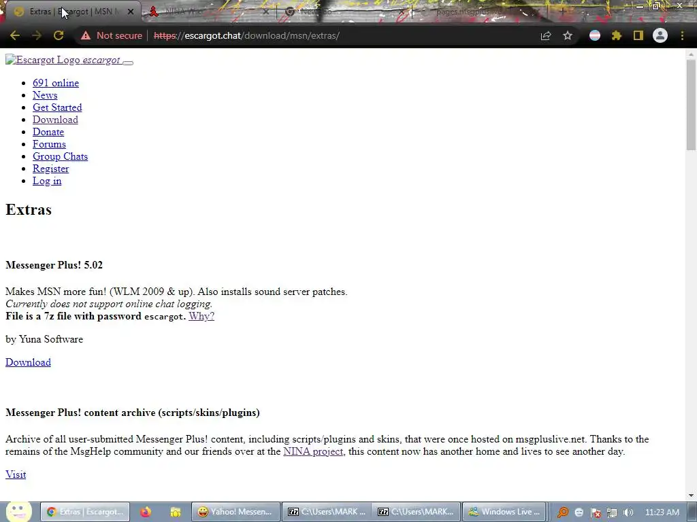Click the page vertical scrollbar thumb
Screen dimensions: 697x522
[x=692, y=104]
